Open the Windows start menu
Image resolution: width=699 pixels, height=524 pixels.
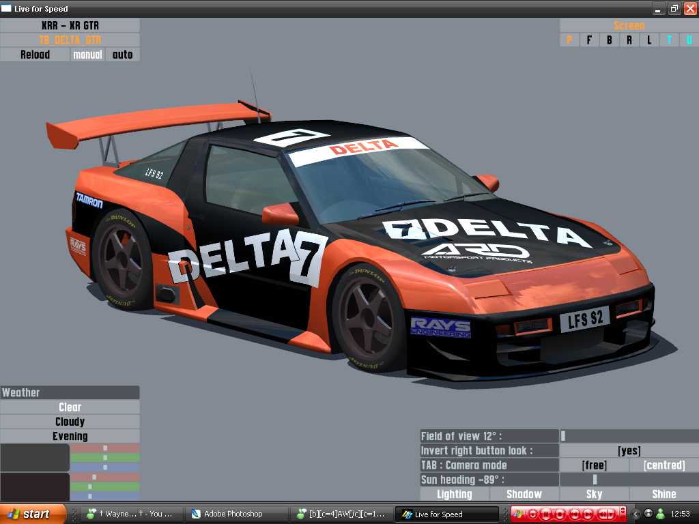(x=32, y=514)
